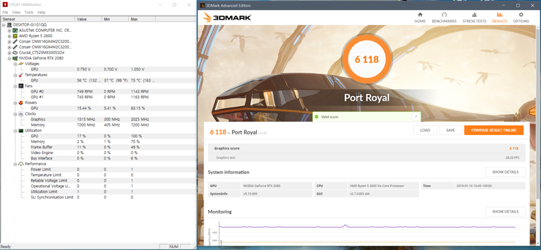
Task: Show details for Monitoring section
Action: click(x=505, y=211)
